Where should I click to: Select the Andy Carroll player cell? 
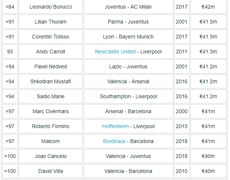click(50, 52)
